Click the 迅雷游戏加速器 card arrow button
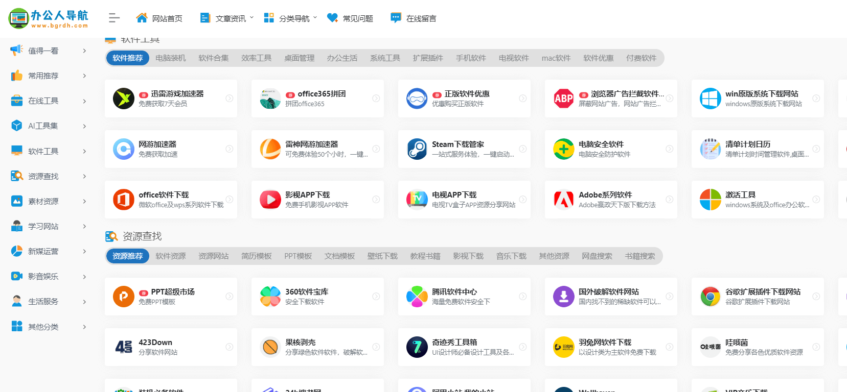Image resolution: width=847 pixels, height=392 pixels. [x=230, y=99]
